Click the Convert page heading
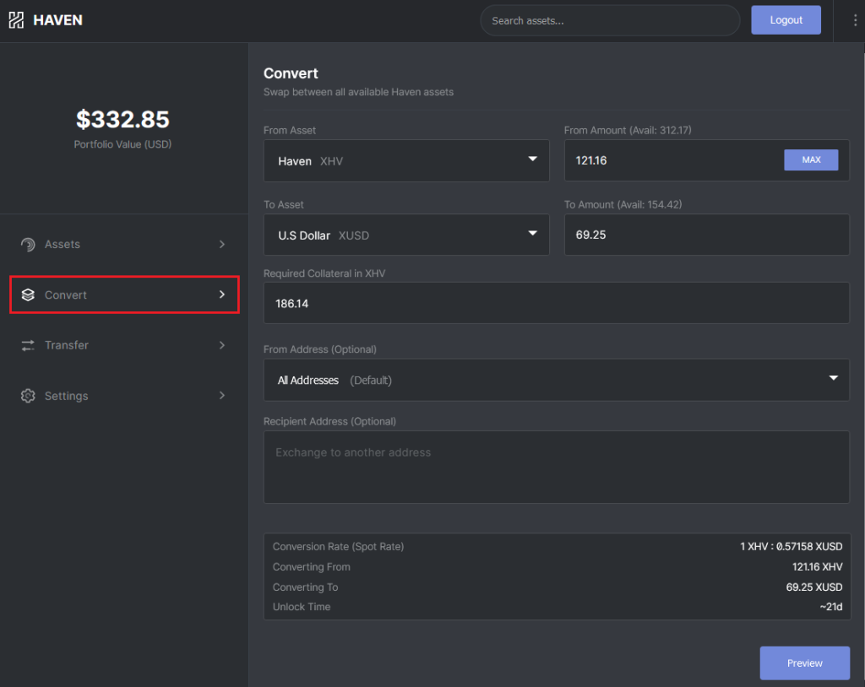 click(291, 73)
